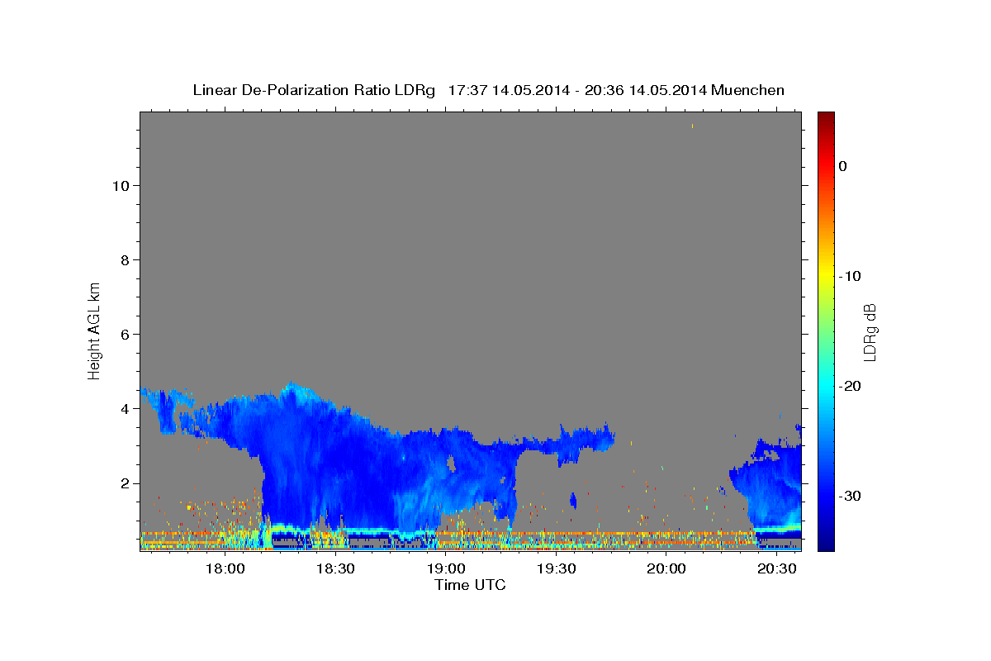
Task: Click the height tick label 10
Action: [x=120, y=185]
